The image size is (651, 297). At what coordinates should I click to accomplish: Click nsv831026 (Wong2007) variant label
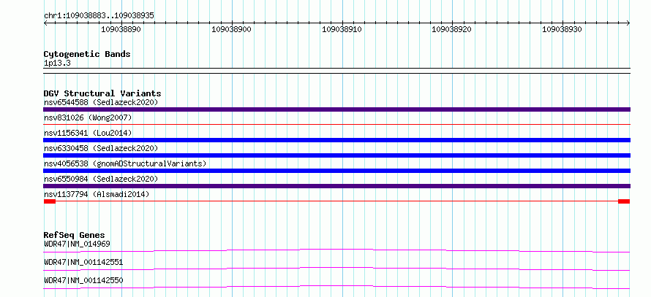(x=88, y=117)
